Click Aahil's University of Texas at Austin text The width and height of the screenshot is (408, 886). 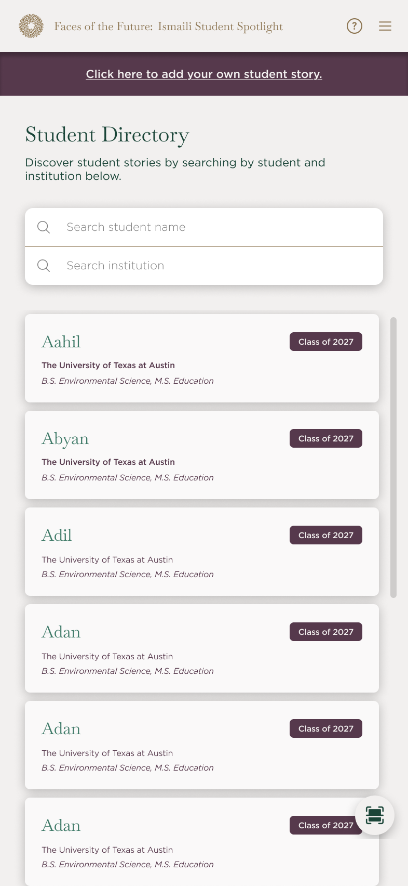108,366
